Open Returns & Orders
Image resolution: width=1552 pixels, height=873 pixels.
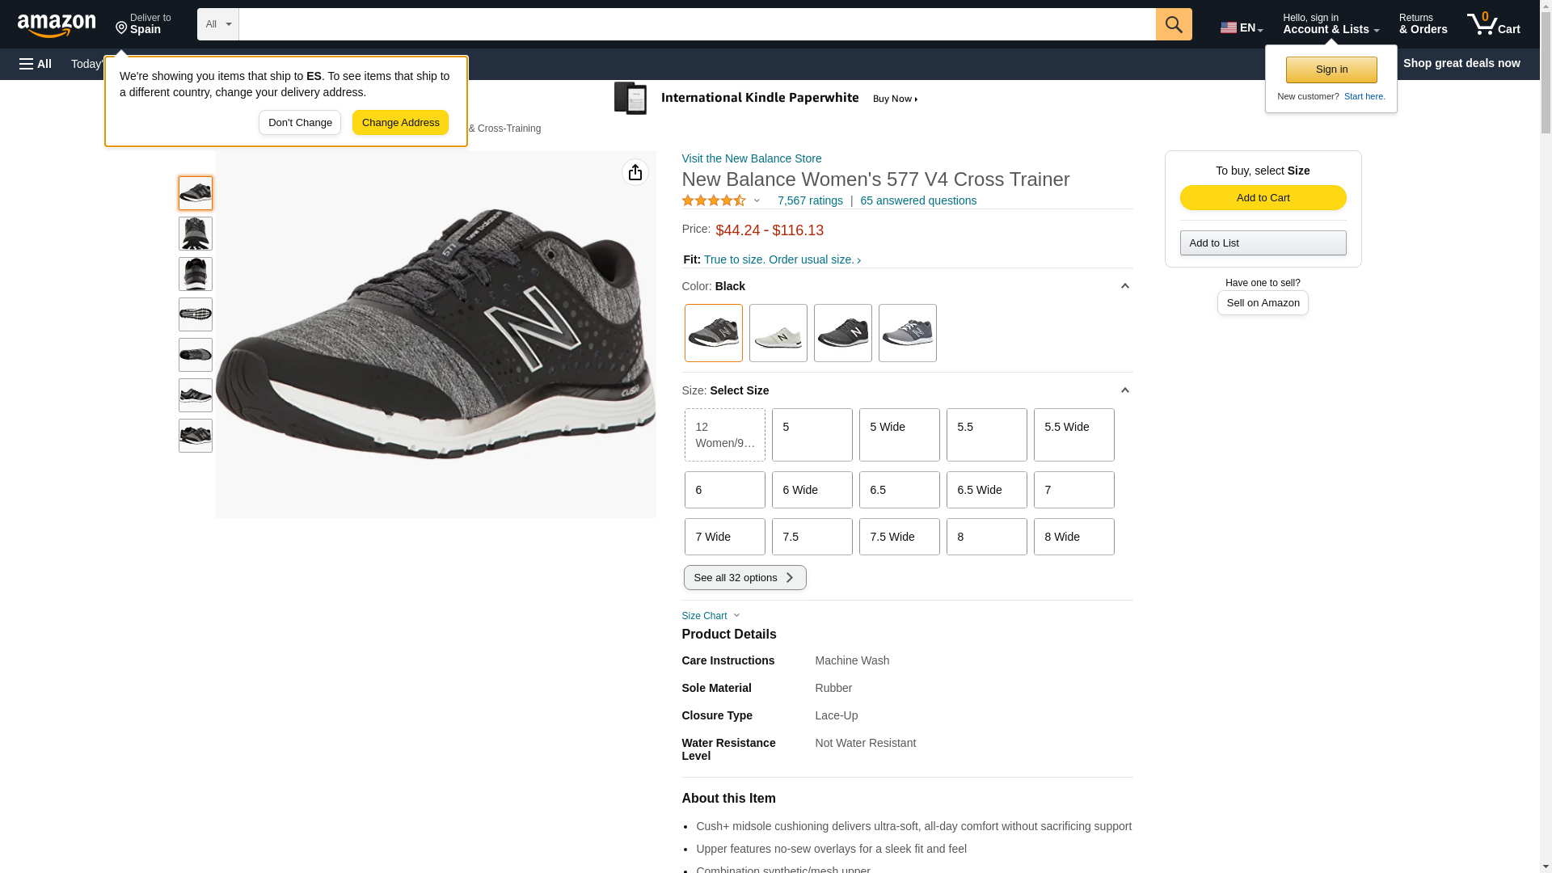point(1423,24)
